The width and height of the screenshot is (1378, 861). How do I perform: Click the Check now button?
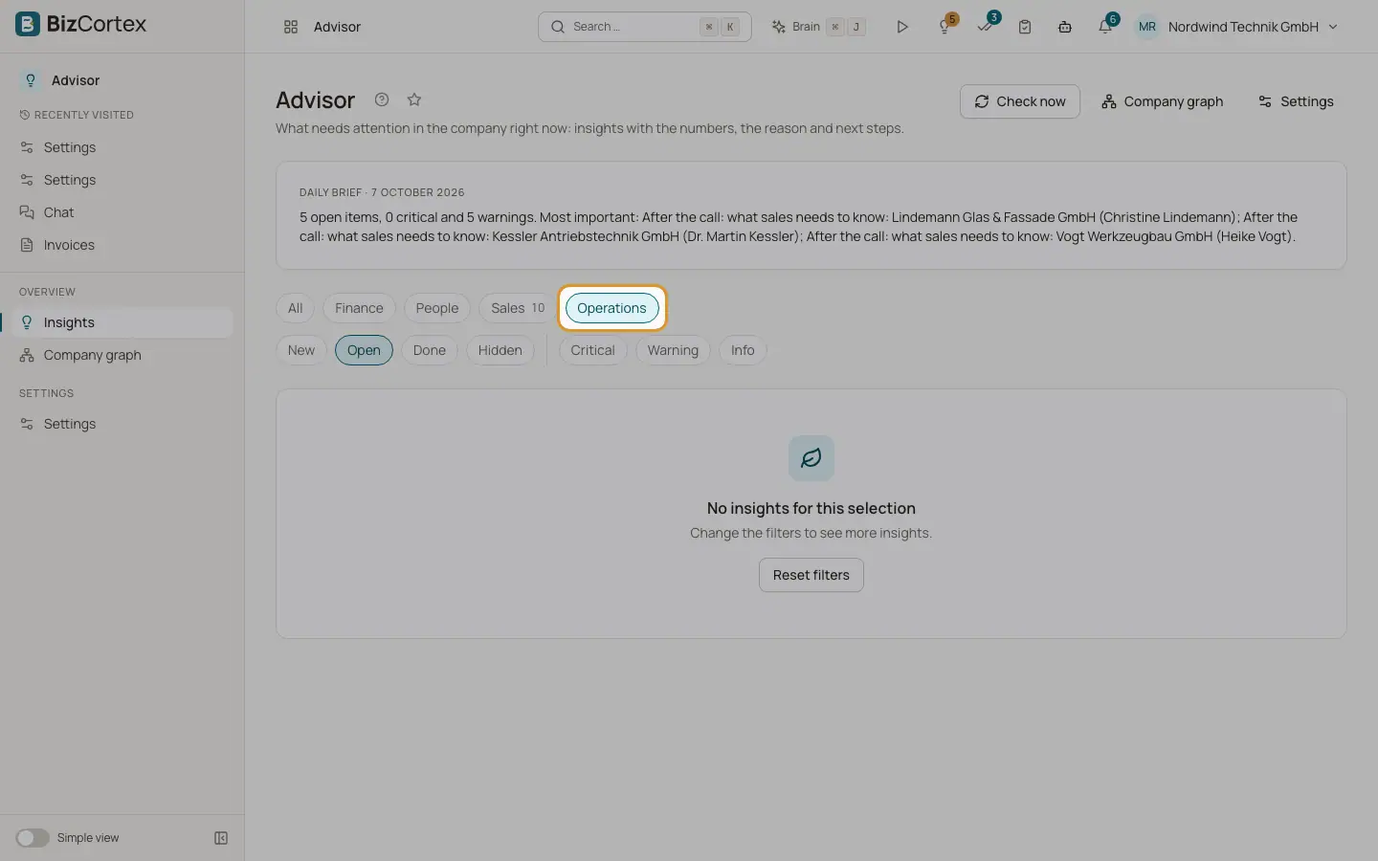(1020, 101)
